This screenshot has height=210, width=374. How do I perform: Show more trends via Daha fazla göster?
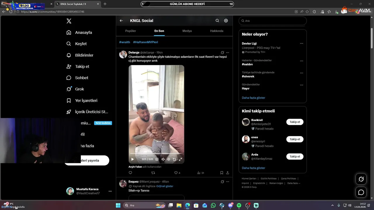click(x=253, y=98)
